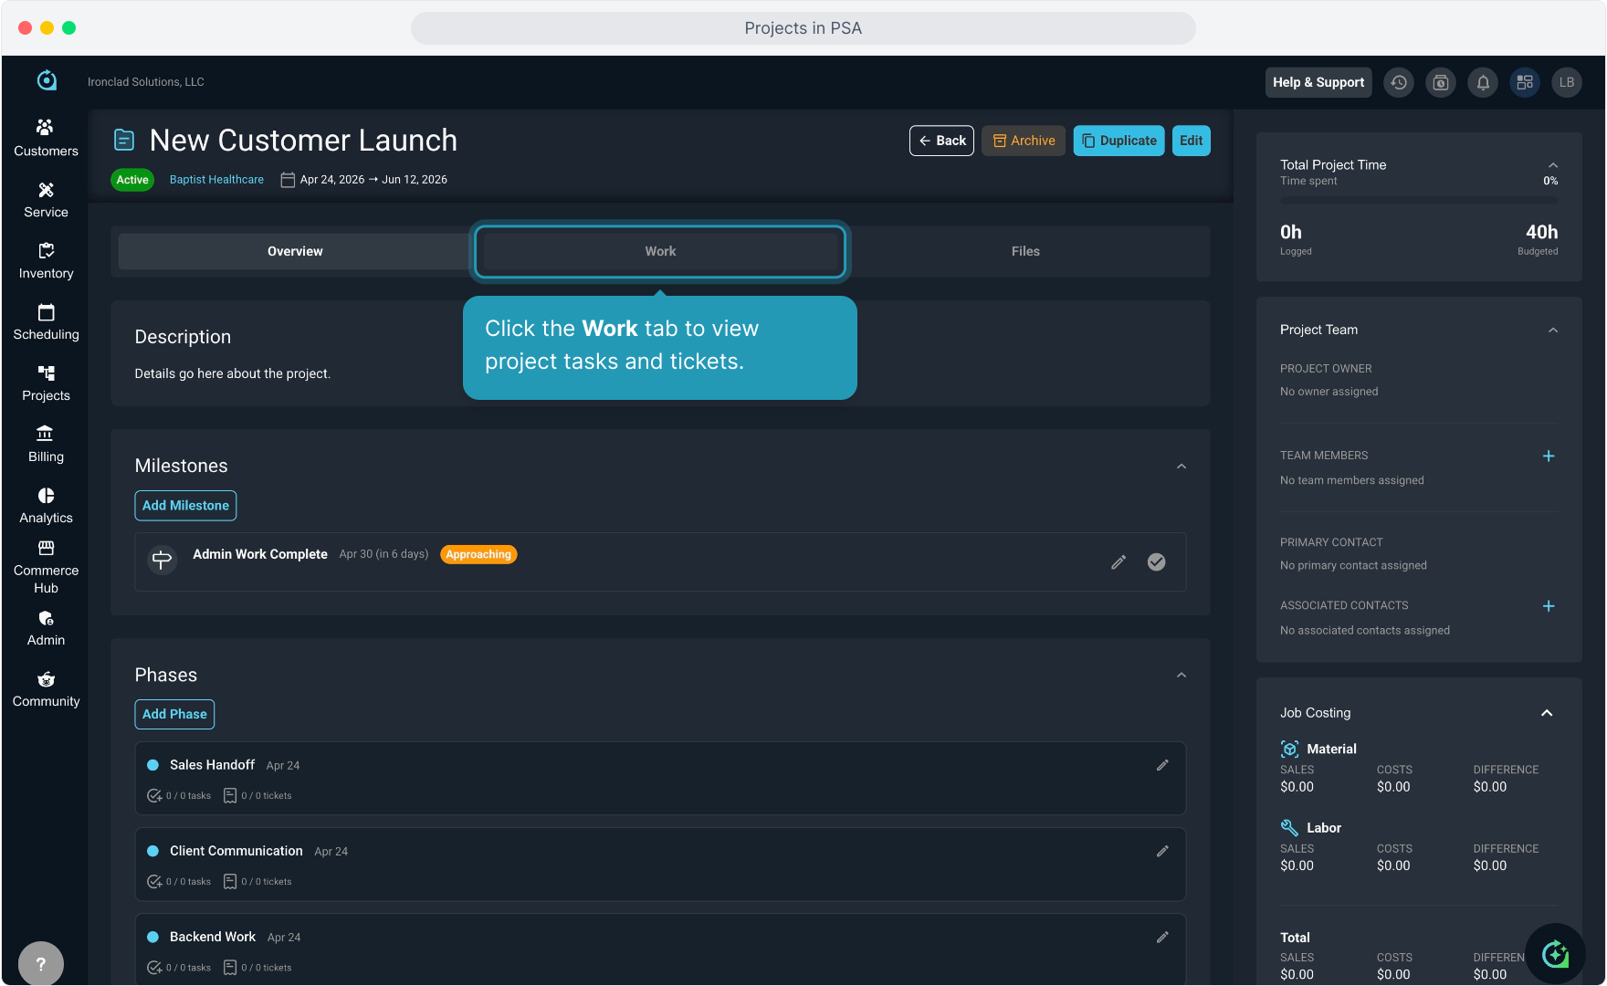Open Help & Support
The width and height of the screenshot is (1607, 986).
pyautogui.click(x=1318, y=82)
